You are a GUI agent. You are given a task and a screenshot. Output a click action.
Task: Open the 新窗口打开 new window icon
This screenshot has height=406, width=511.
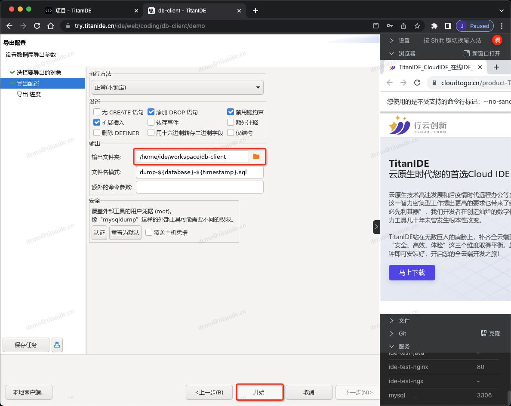tap(466, 53)
